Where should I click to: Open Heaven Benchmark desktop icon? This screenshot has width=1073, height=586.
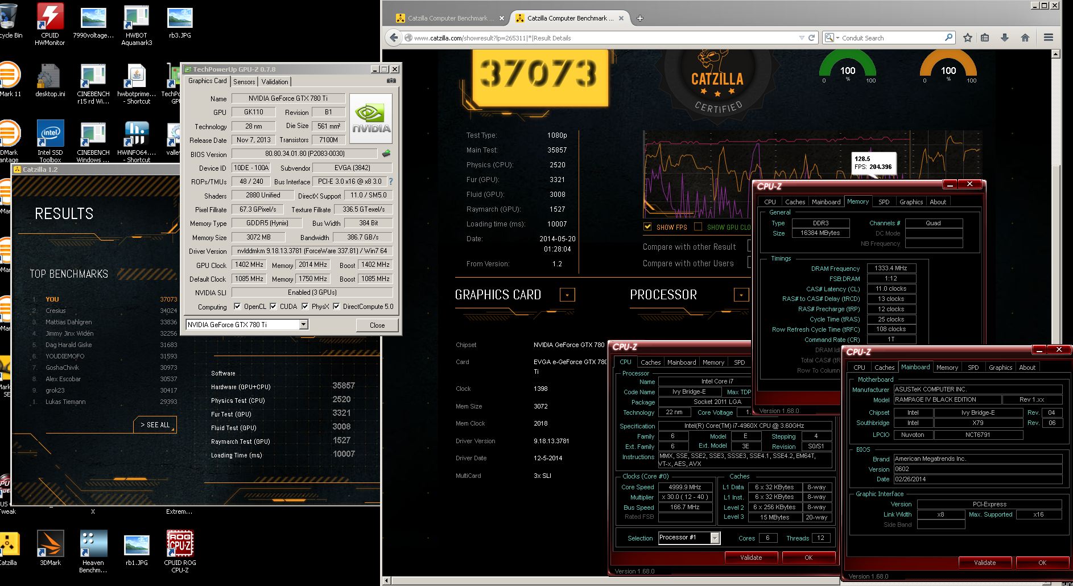coord(93,551)
